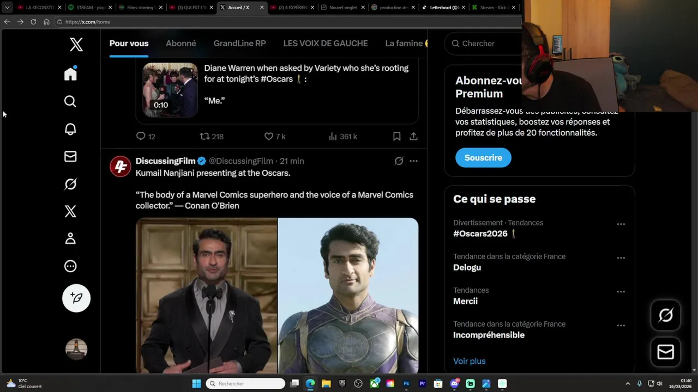Click the #Oscars hashtag in quoted post
Image resolution: width=698 pixels, height=392 pixels.
tap(277, 79)
